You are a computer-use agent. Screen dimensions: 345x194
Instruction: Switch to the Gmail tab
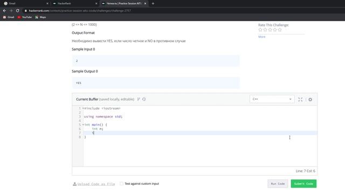(x=26, y=4)
